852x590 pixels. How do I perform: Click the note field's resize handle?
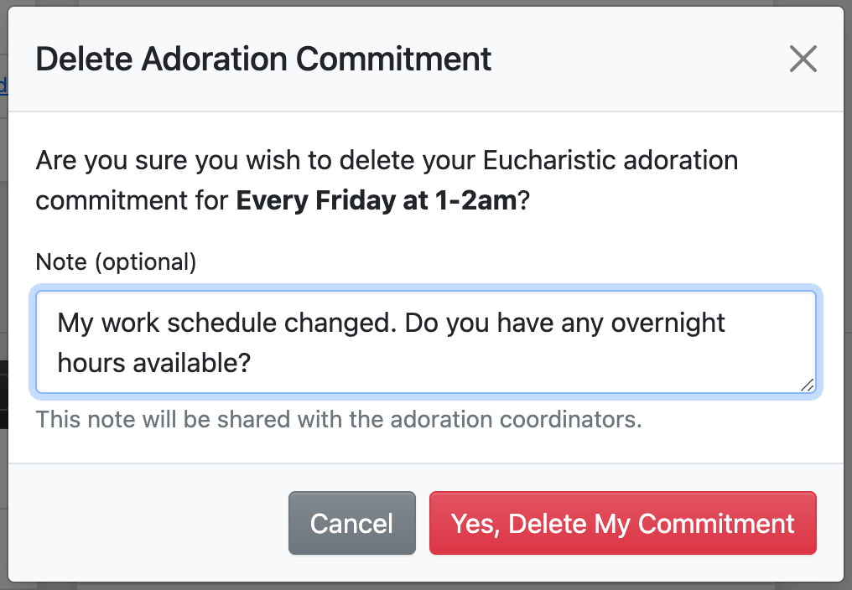click(x=807, y=385)
